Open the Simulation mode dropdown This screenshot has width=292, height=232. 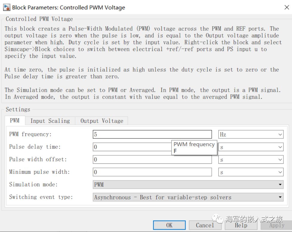point(188,185)
